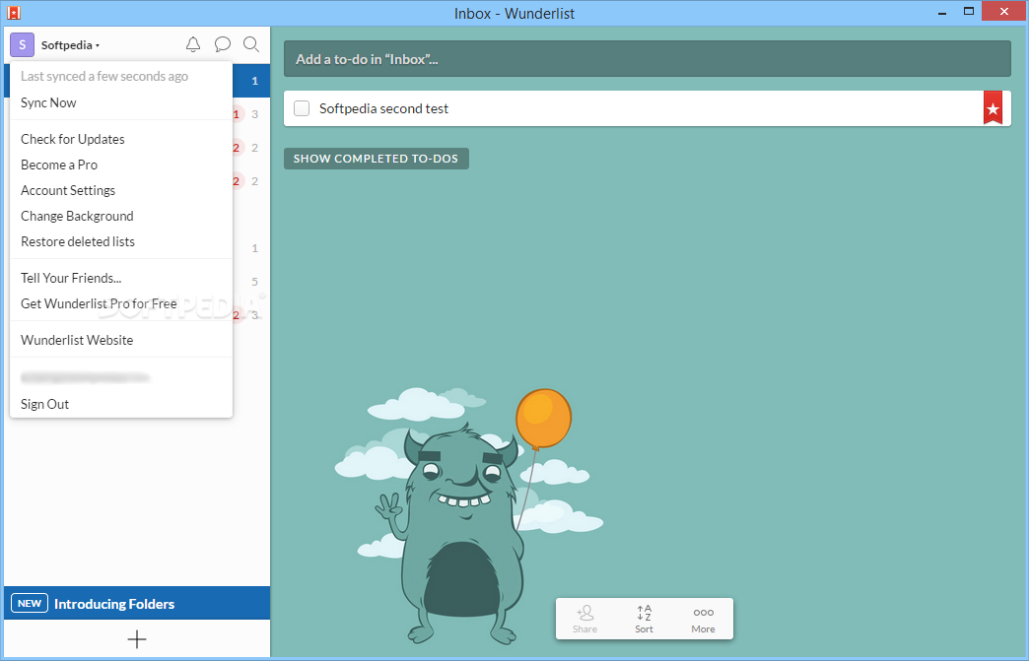The image size is (1029, 661).
Task: Minimize the Wunderlist window
Action: 942,13
